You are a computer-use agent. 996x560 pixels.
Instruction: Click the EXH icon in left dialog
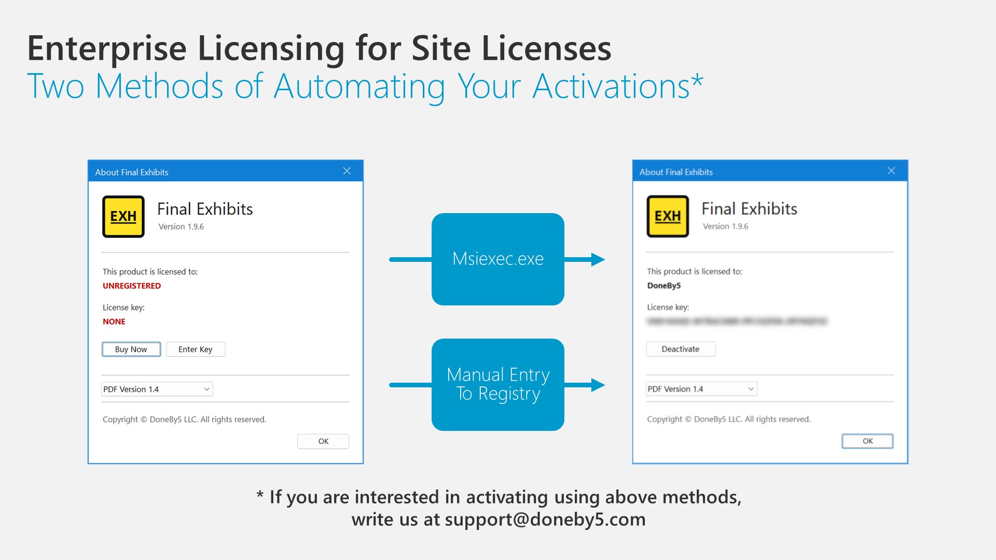(x=123, y=217)
